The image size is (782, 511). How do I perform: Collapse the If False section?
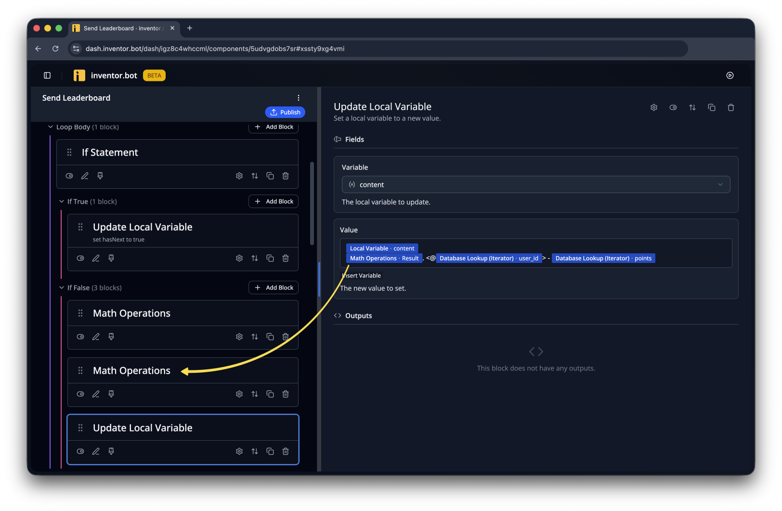[x=62, y=288]
